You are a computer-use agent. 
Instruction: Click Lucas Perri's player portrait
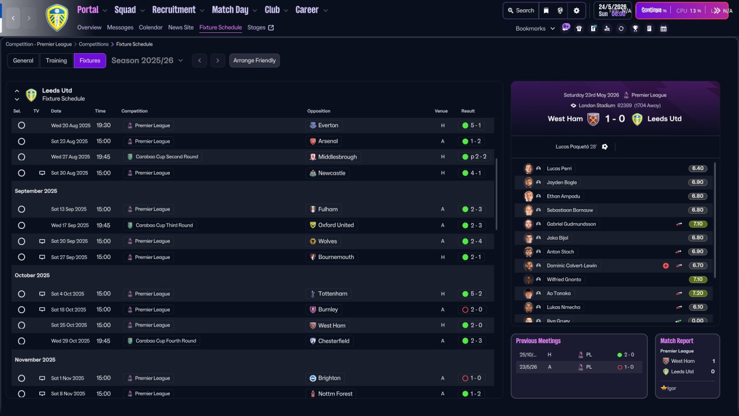point(528,169)
